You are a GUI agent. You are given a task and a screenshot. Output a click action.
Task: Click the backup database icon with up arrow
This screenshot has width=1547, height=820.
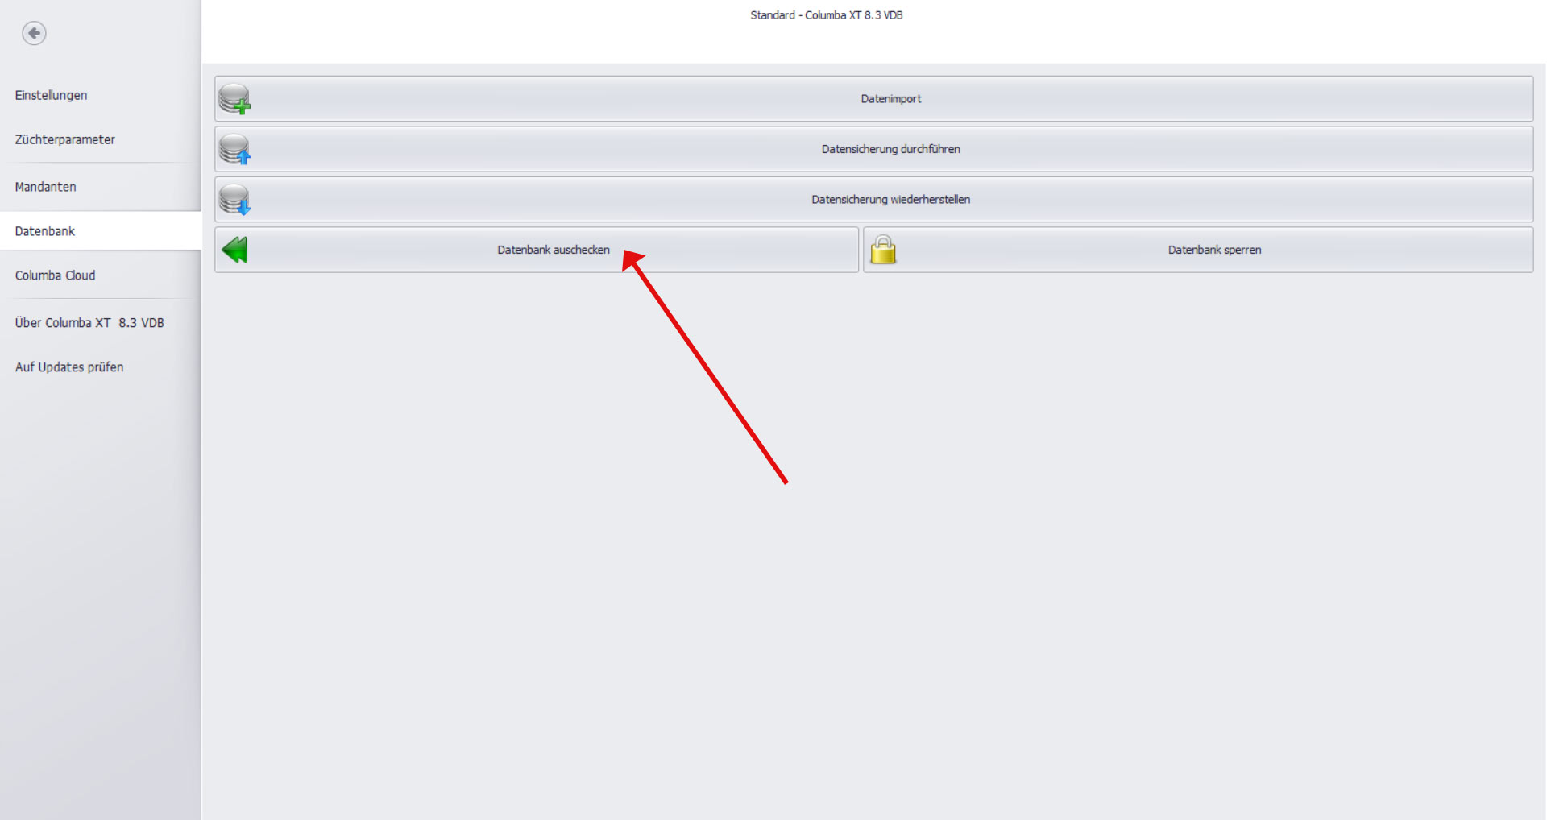[x=234, y=149]
